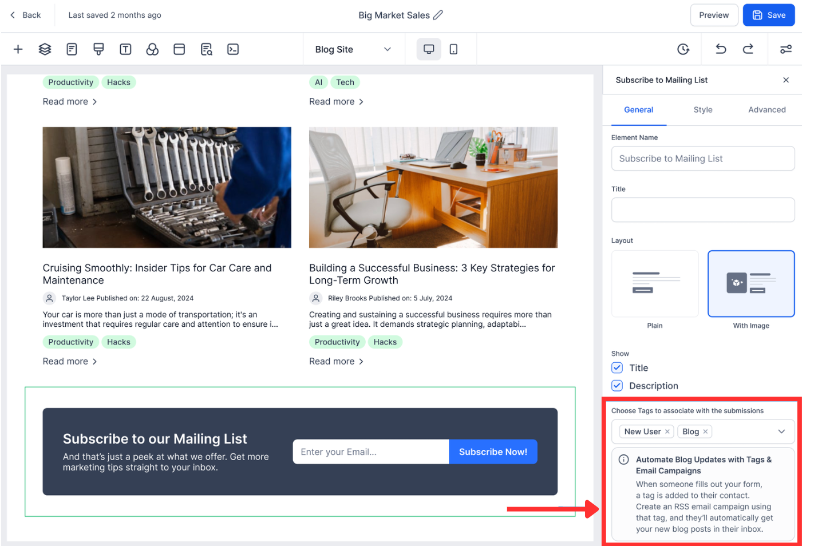The height and width of the screenshot is (546, 814).
Task: Open Read more below the AI Tech tags
Action: pos(336,101)
